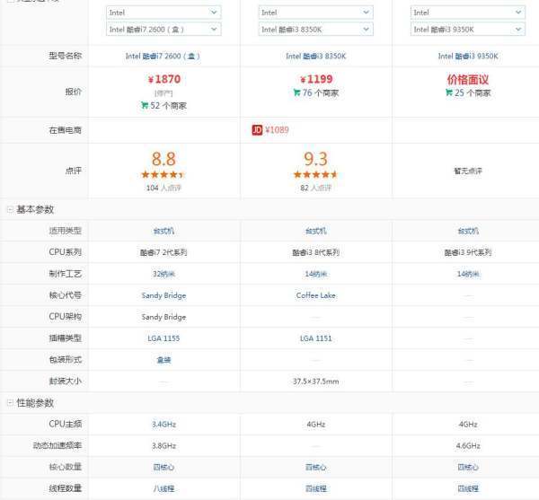Click 暂无点评 text
The height and width of the screenshot is (500, 539).
point(468,171)
